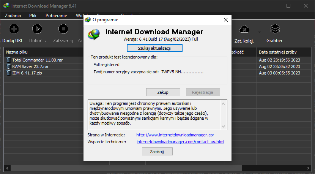
Task: Click IDM icon in O programie title
Action: [88, 20]
